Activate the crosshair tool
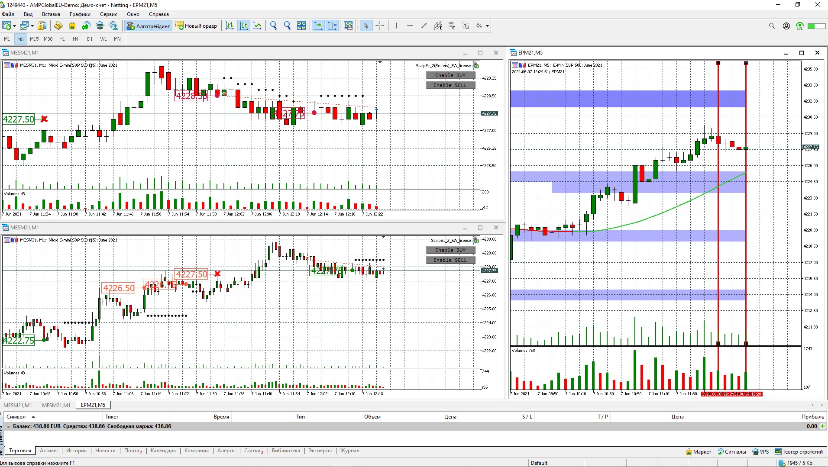The width and height of the screenshot is (828, 467). click(380, 26)
